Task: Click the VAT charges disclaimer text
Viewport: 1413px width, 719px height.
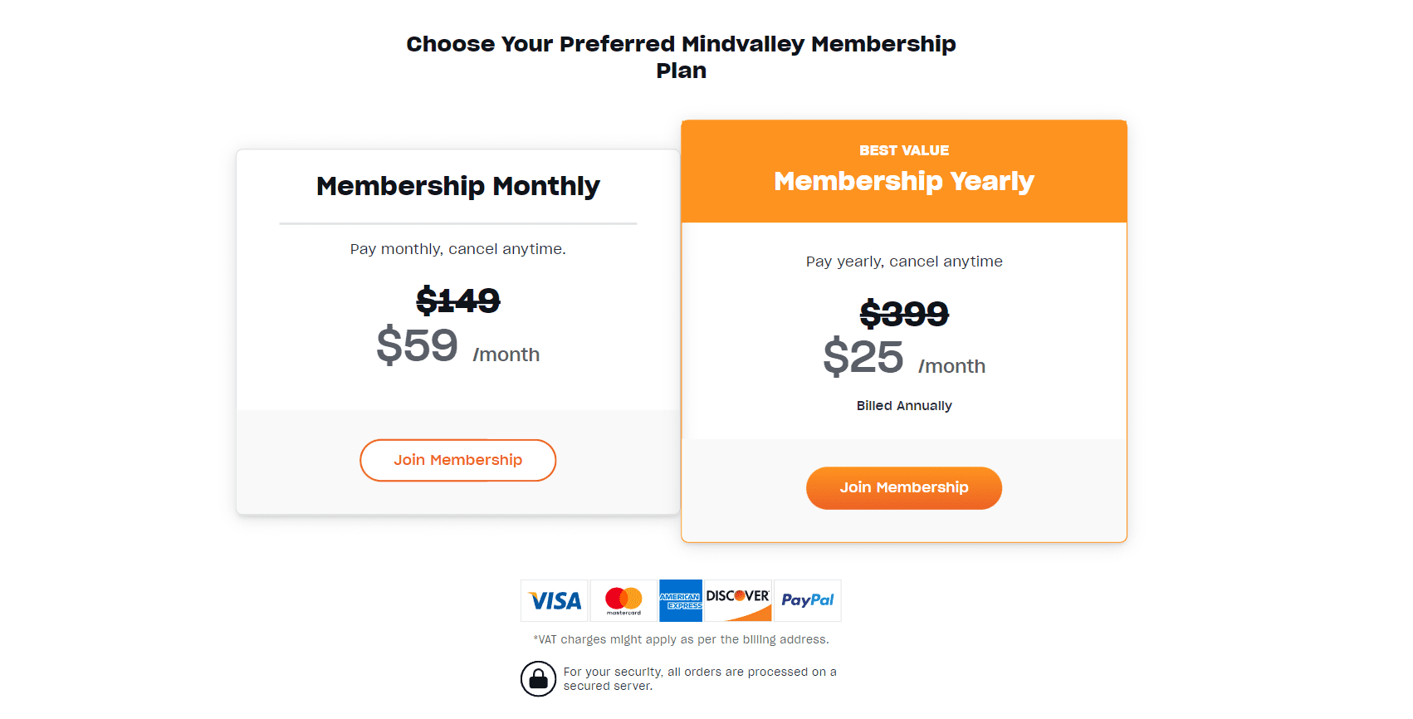Action: pos(681,639)
